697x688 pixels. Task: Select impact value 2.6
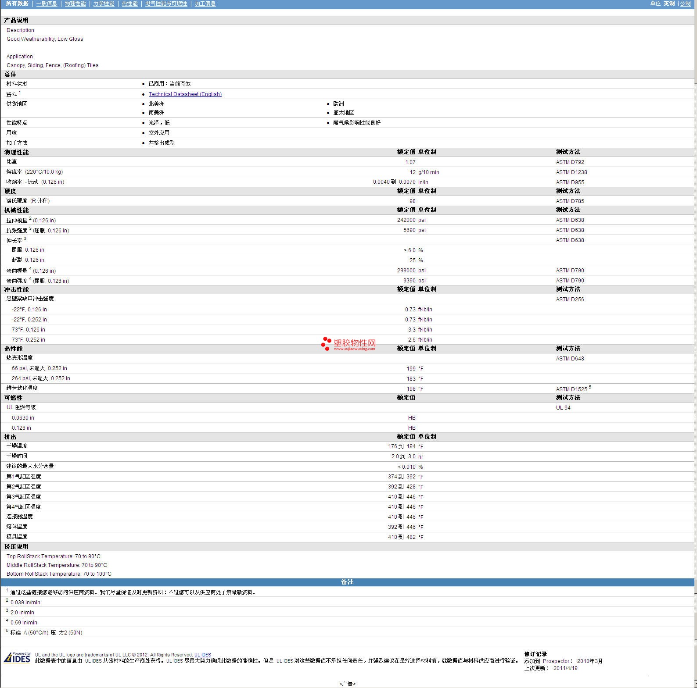click(411, 340)
